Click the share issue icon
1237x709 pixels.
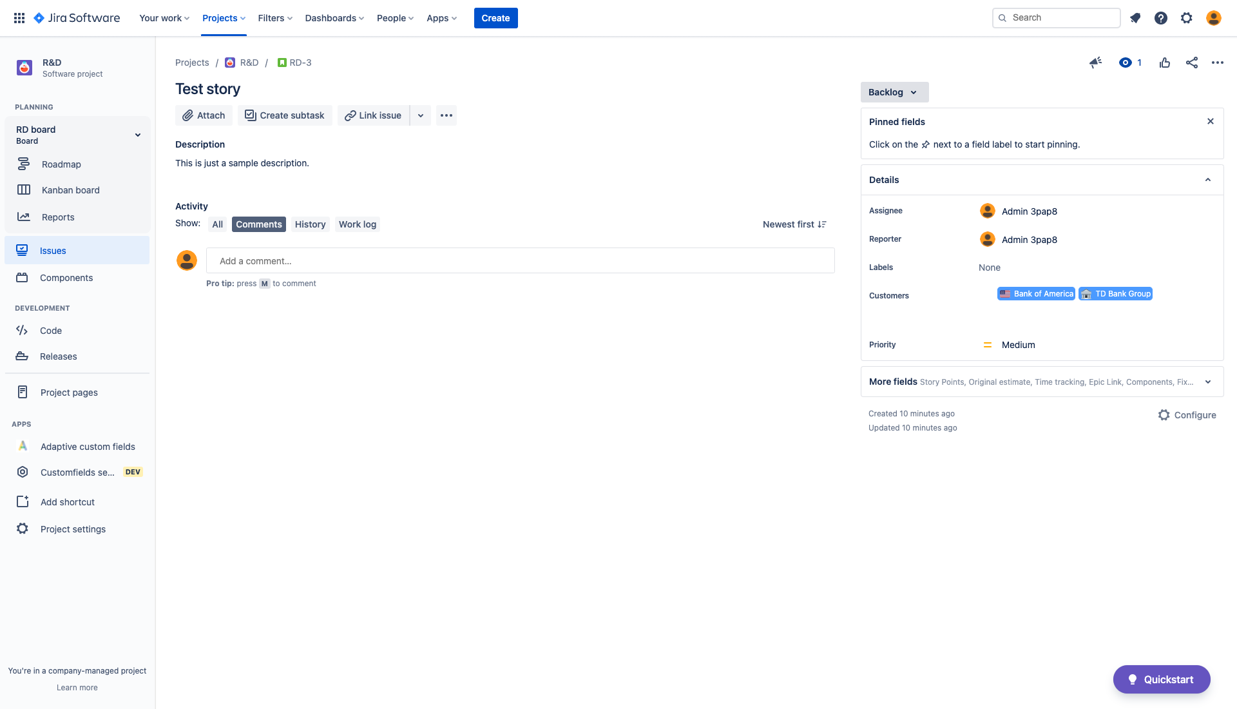click(1192, 63)
